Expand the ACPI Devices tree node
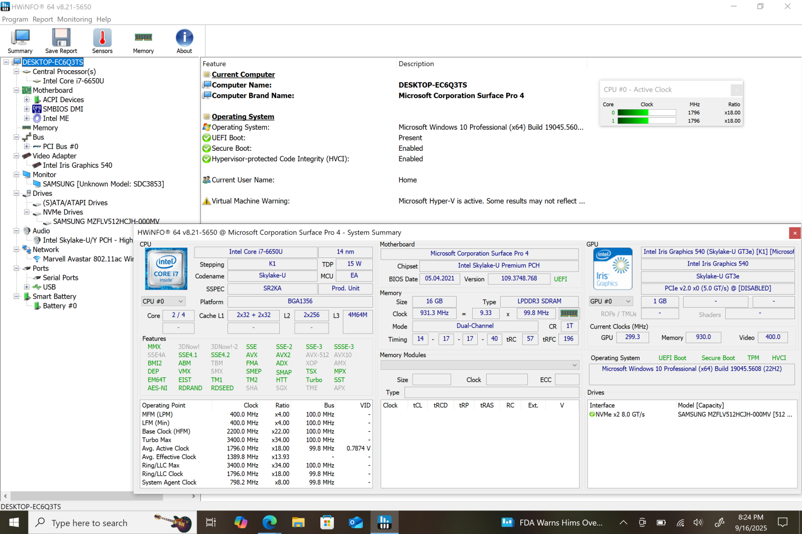 [27, 100]
